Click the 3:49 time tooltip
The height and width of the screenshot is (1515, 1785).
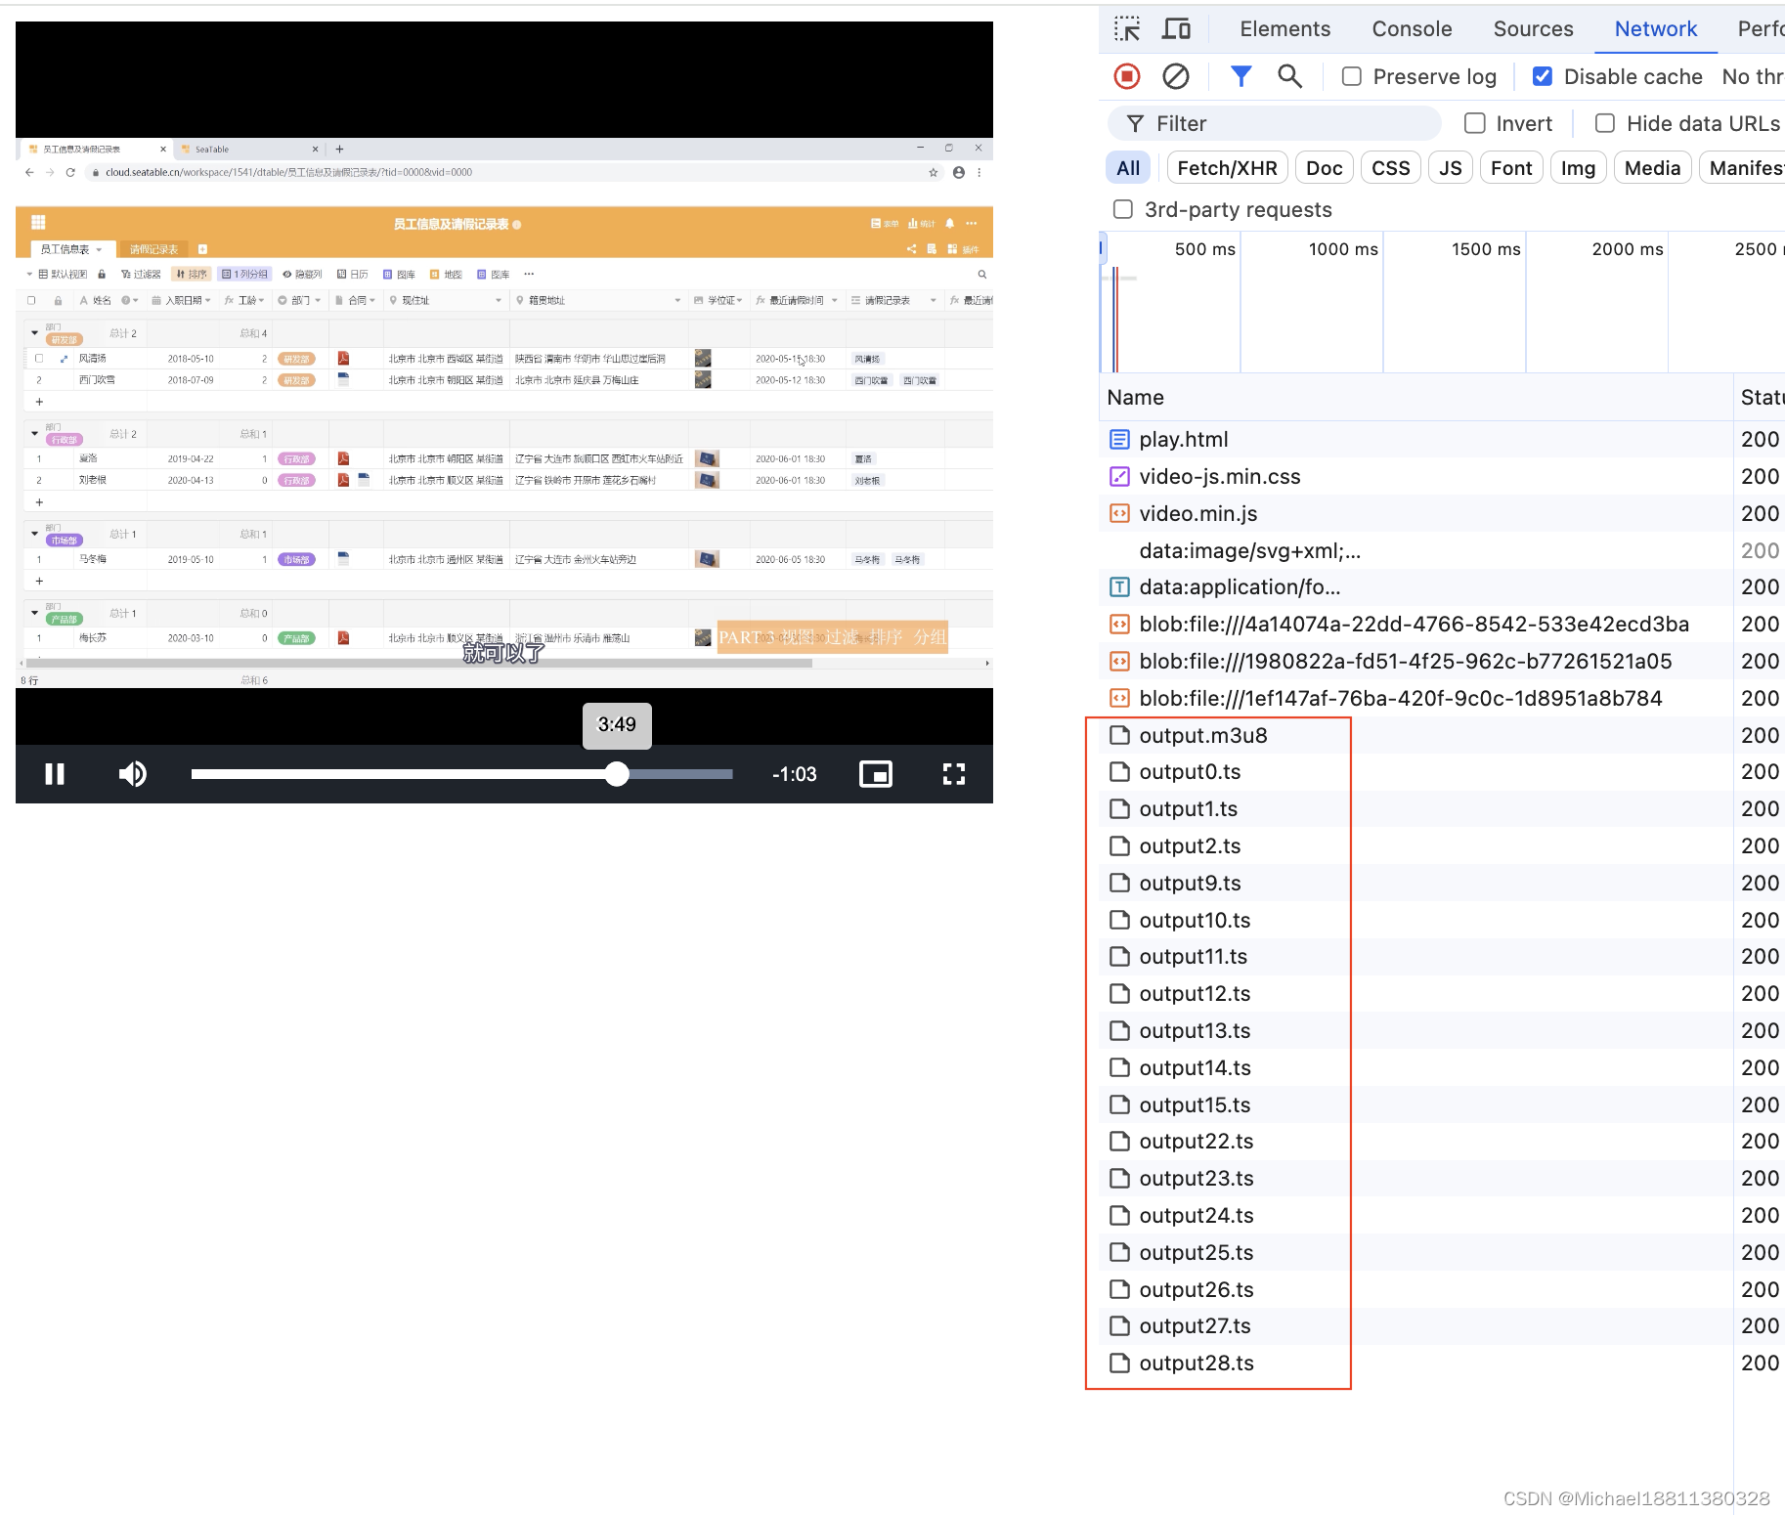tap(617, 725)
